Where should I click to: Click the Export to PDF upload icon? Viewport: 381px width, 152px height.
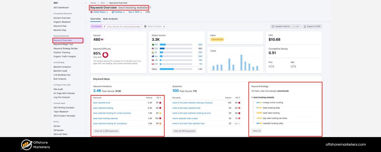305,26
